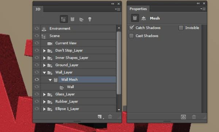Delete selected item in 3D panel
219x132 pixels.
click(110, 117)
